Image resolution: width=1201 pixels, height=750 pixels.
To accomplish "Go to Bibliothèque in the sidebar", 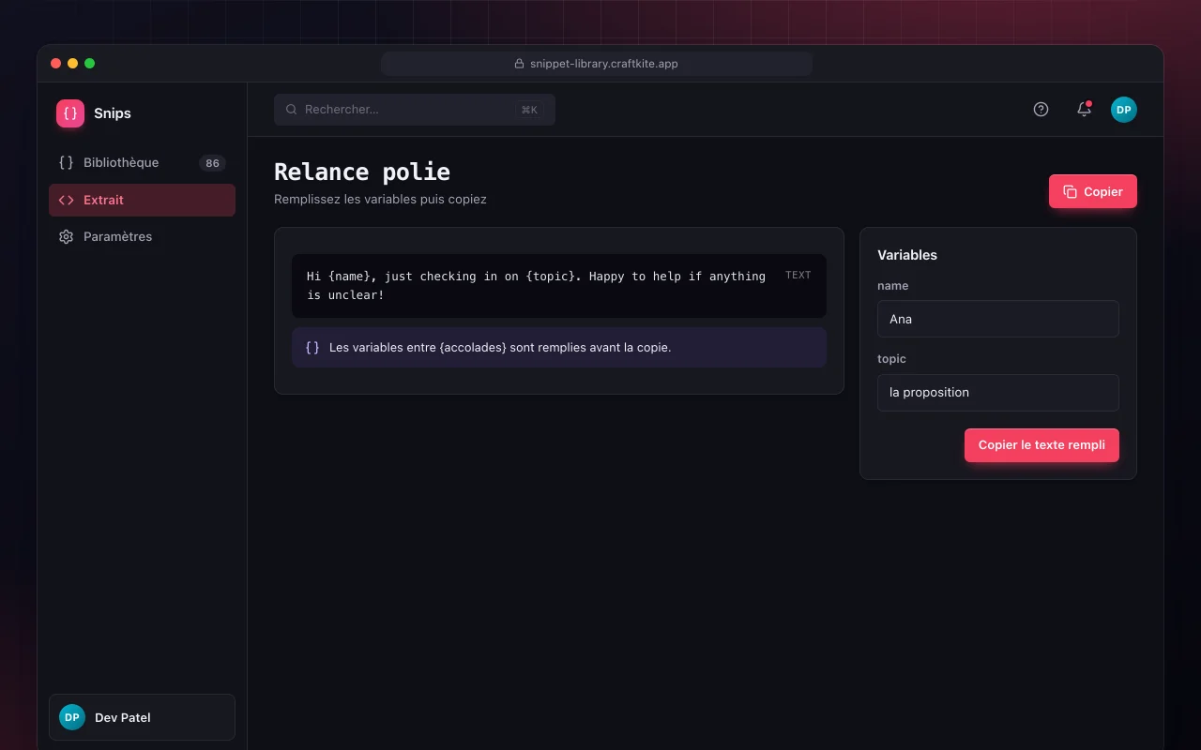I will pos(142,163).
